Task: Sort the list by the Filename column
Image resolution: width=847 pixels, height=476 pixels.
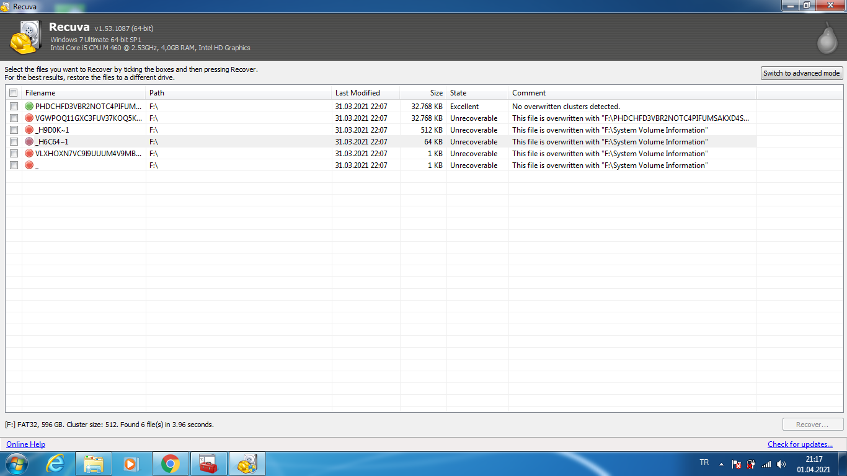Action: 84,93
